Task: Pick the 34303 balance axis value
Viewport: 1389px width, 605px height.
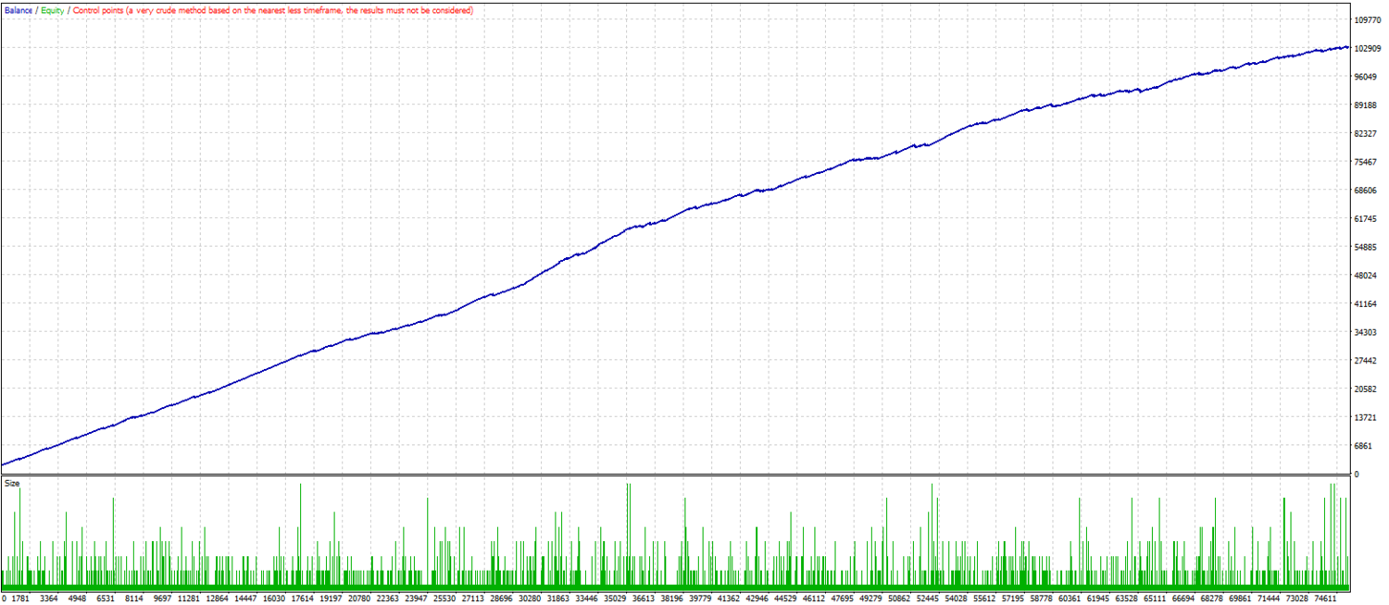Action: pyautogui.click(x=1367, y=332)
